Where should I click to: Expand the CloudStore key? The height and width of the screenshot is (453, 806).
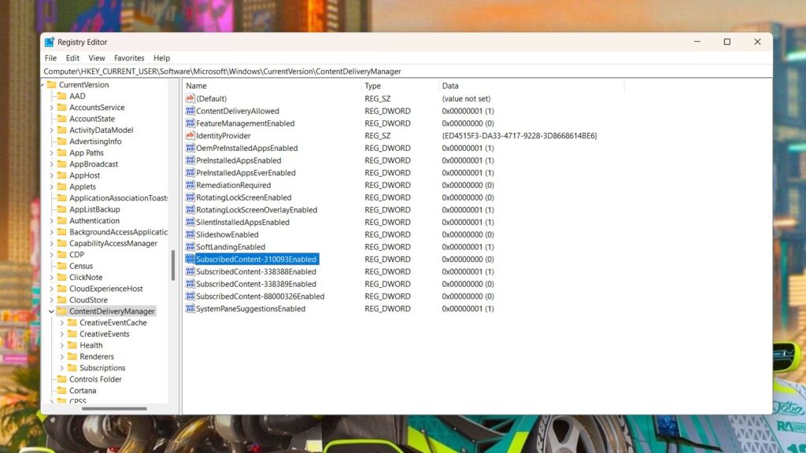(51, 300)
